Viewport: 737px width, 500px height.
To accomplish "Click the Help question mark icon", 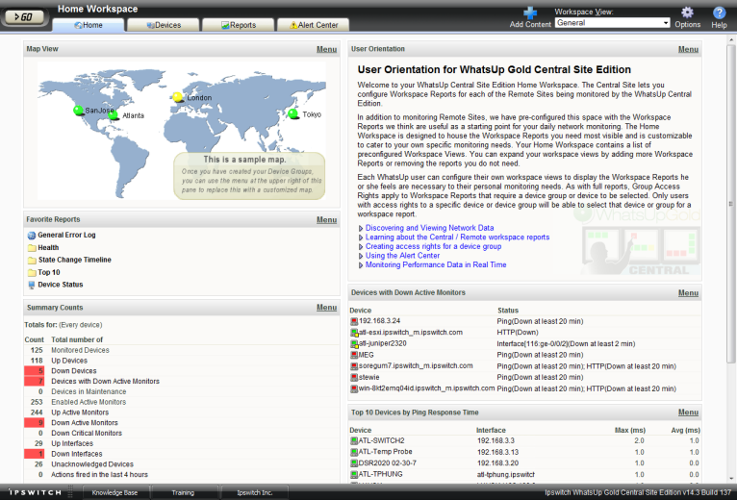I will (x=719, y=12).
